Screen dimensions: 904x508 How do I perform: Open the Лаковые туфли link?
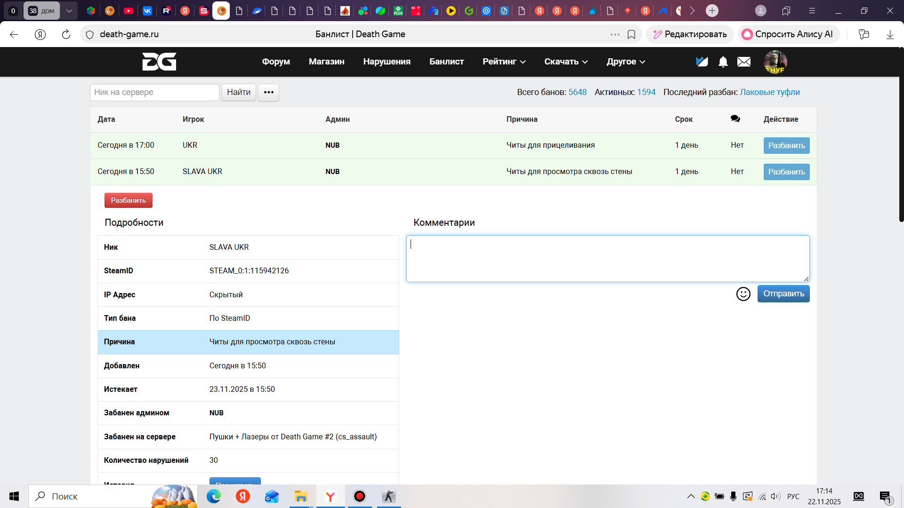770,92
